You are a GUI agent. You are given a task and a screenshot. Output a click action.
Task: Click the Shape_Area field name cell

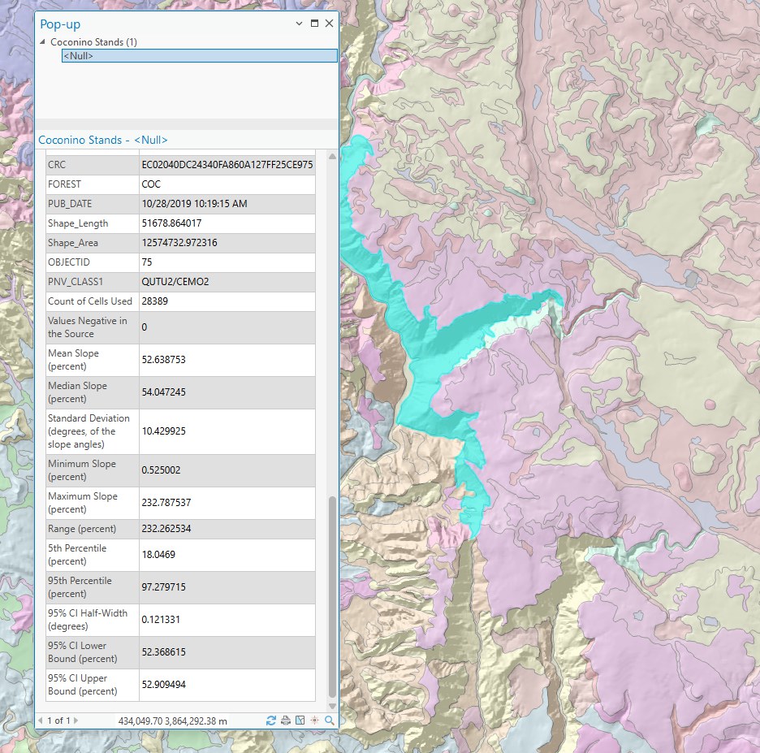(x=92, y=243)
